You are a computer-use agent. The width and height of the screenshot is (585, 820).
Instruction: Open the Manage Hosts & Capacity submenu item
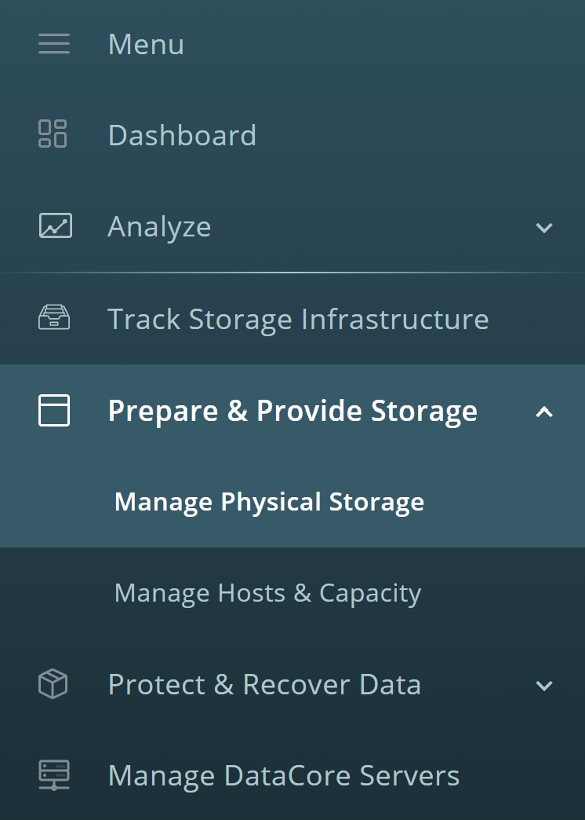tap(267, 594)
